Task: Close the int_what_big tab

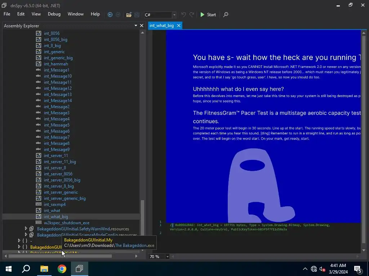Action: (x=179, y=26)
